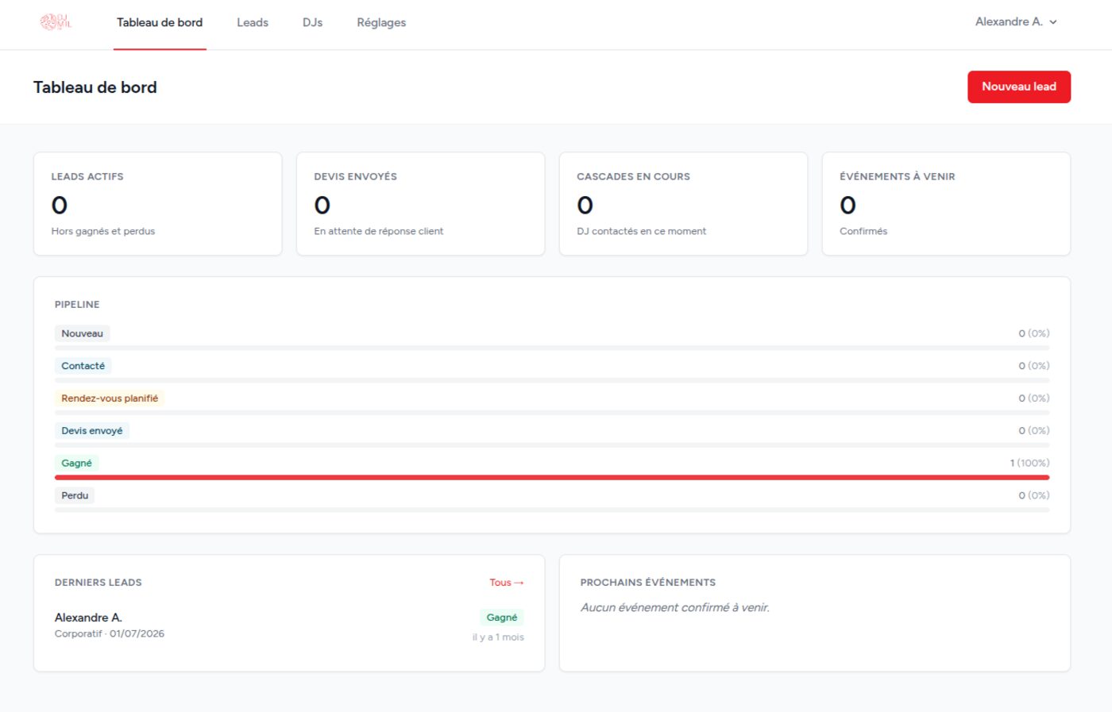The height and width of the screenshot is (712, 1112).
Task: Click the Tableau de bord page title
Action: 95,87
